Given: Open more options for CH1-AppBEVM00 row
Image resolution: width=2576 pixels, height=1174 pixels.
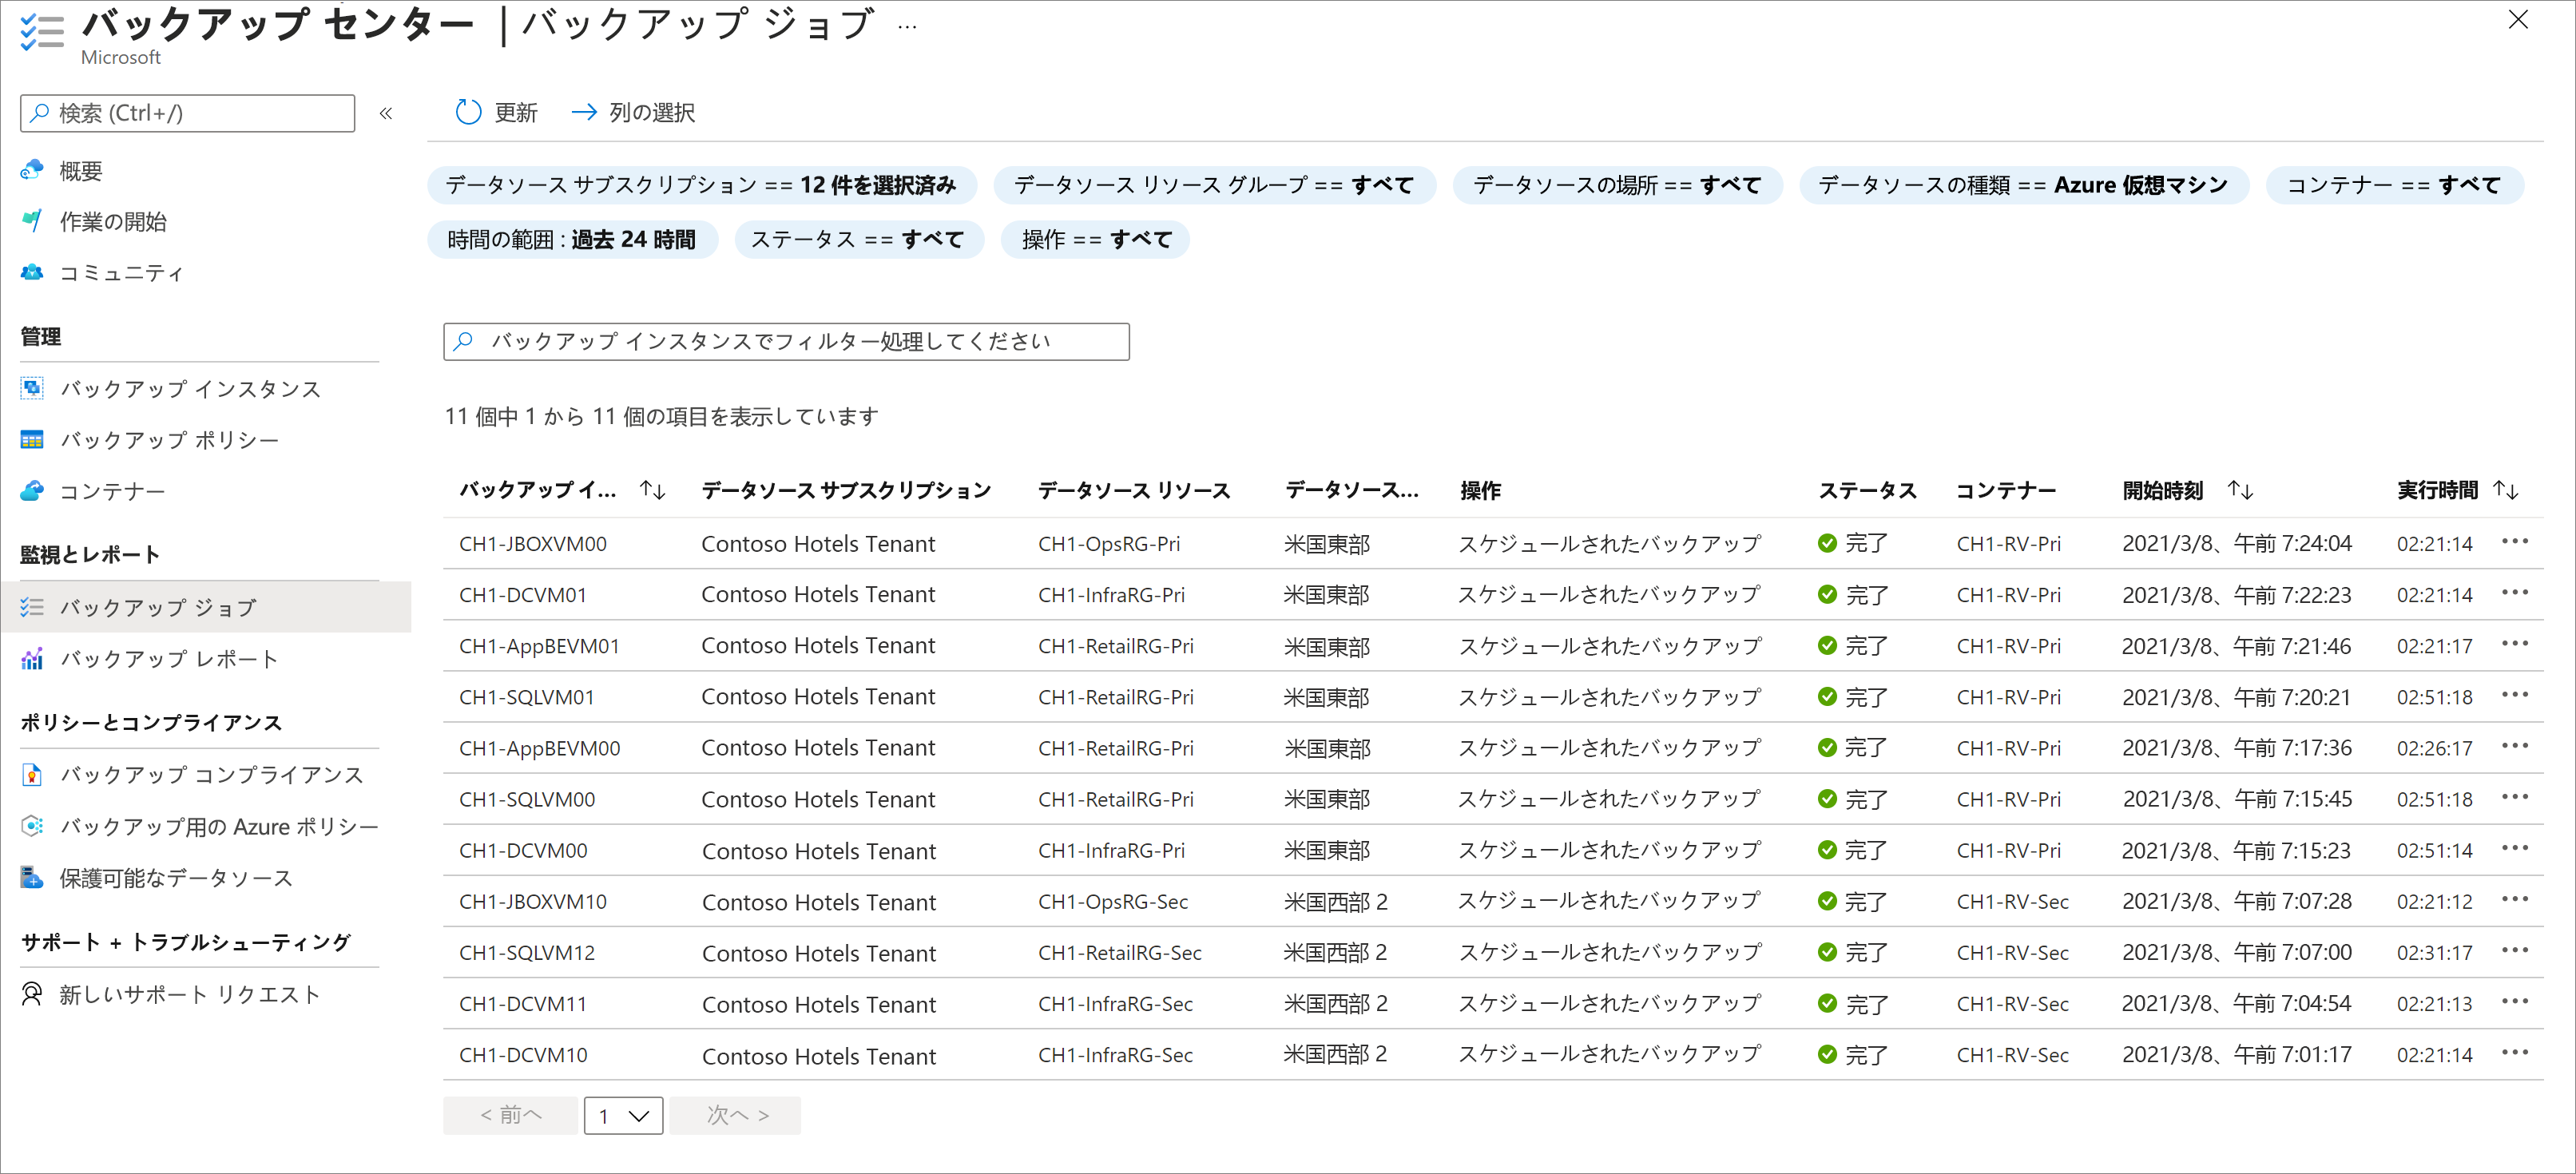Looking at the screenshot, I should click(x=2514, y=746).
